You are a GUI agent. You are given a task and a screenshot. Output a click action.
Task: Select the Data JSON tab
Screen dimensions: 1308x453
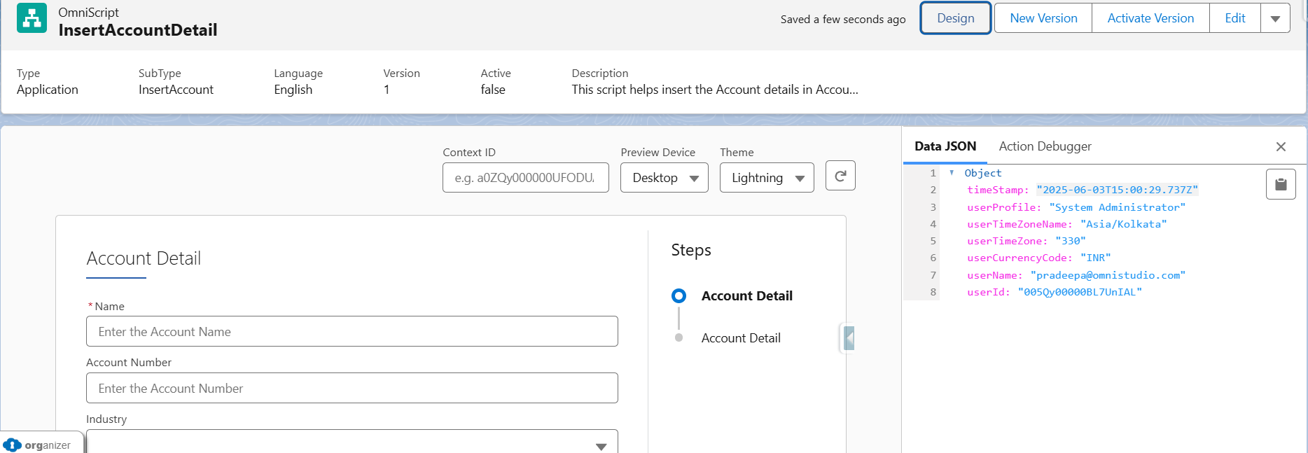(x=945, y=146)
